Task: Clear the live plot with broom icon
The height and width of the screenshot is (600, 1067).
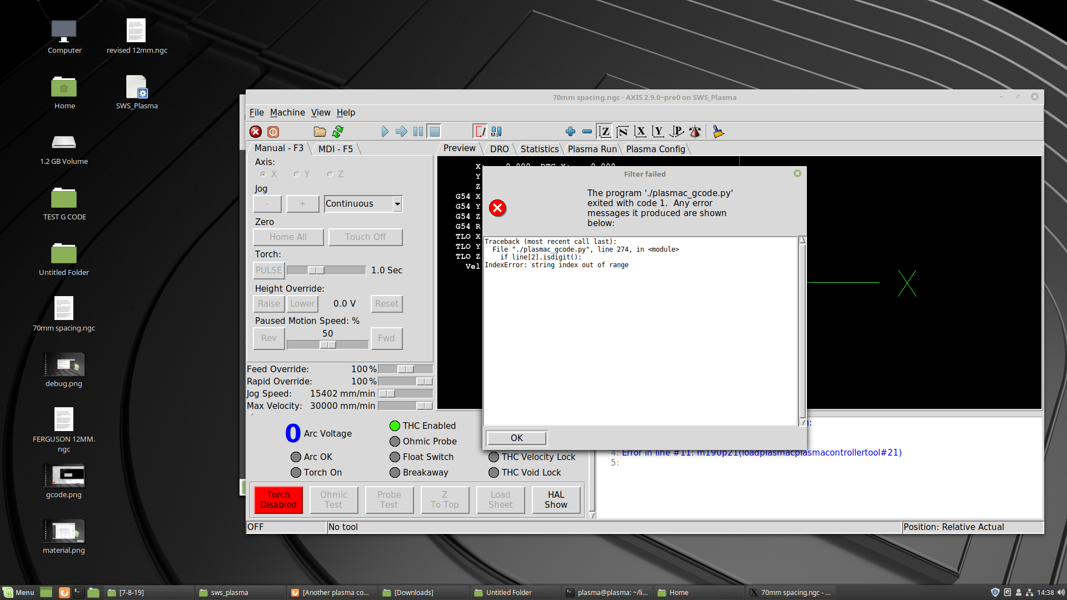Action: [719, 132]
